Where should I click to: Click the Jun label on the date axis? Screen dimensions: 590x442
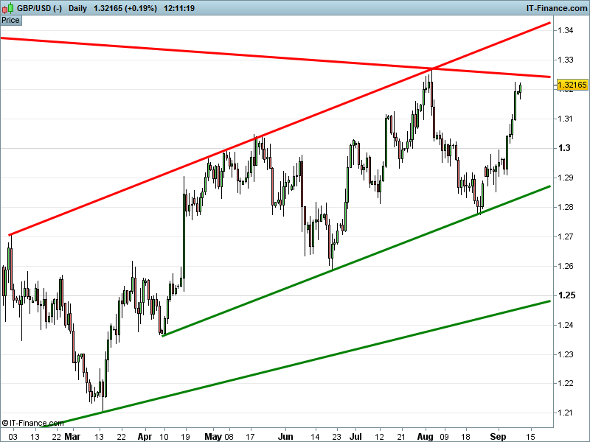click(x=285, y=436)
